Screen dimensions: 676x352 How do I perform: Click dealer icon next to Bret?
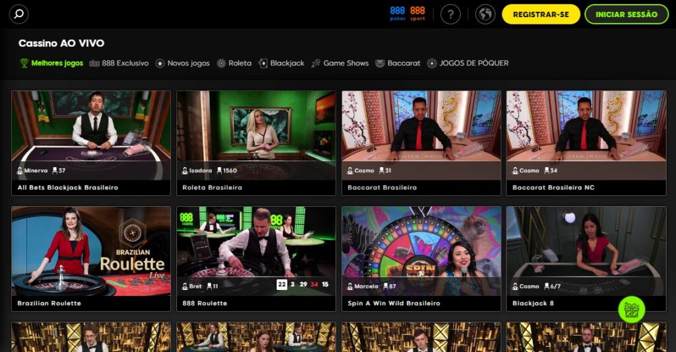185,287
